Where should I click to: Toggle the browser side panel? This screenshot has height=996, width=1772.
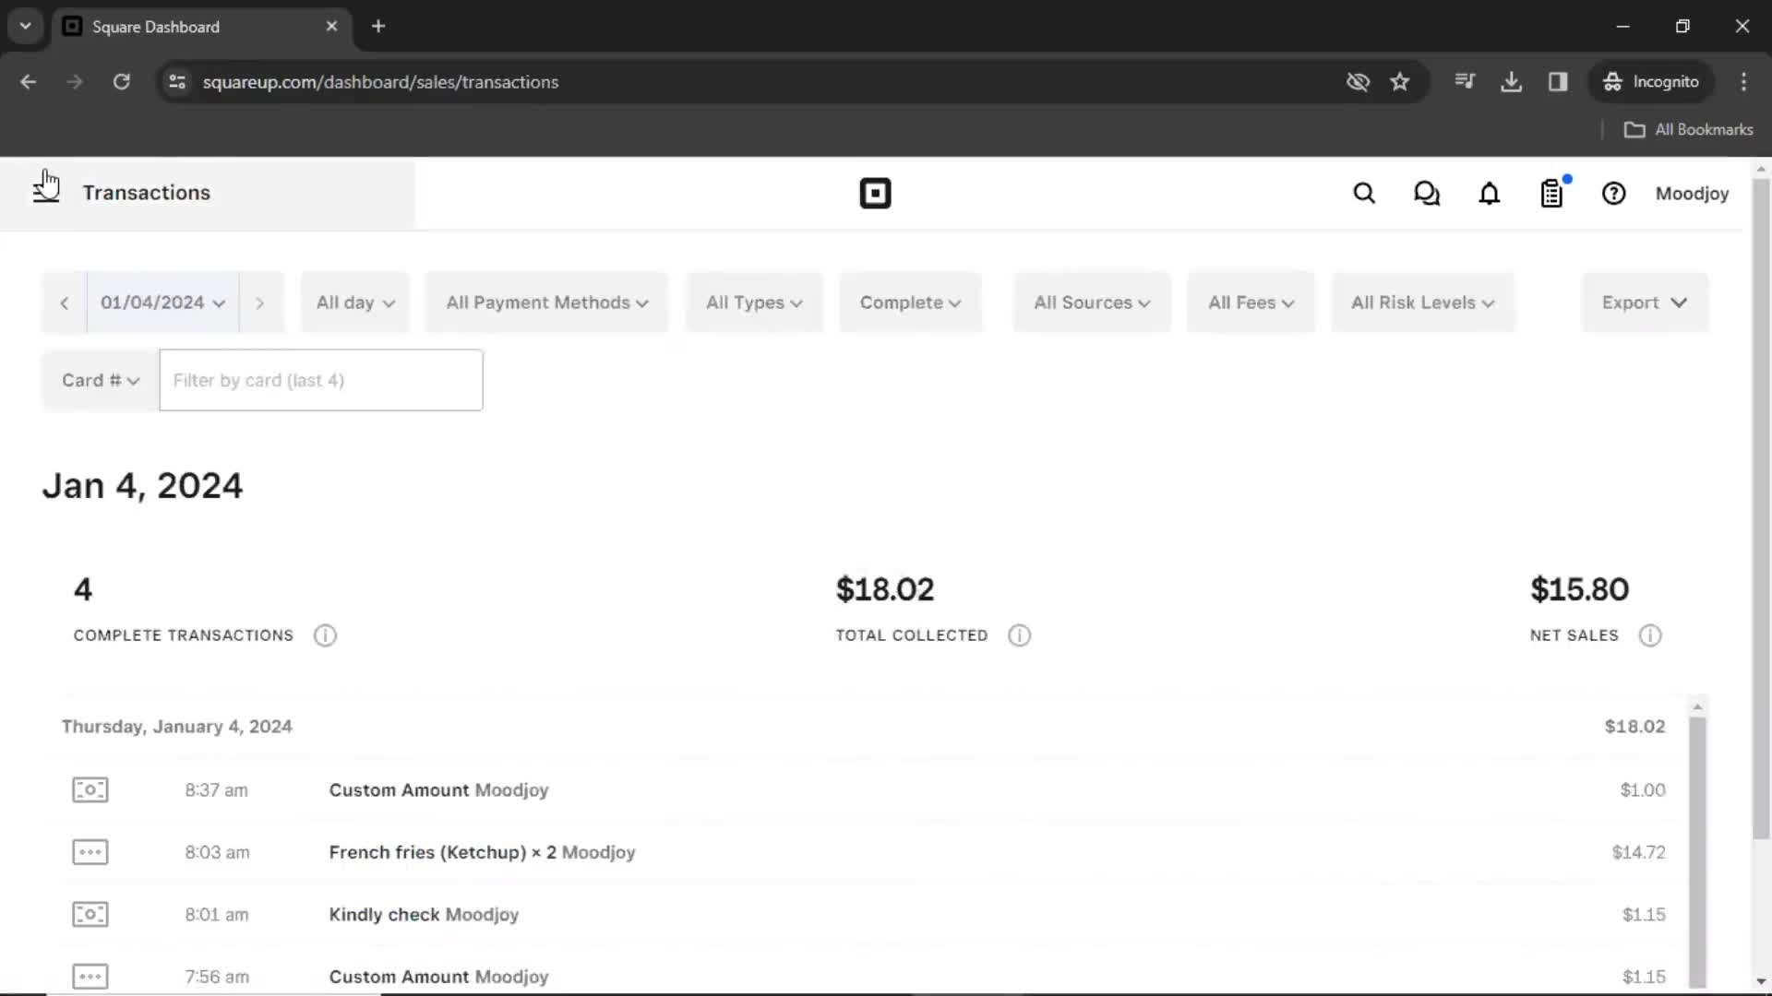(x=1558, y=82)
